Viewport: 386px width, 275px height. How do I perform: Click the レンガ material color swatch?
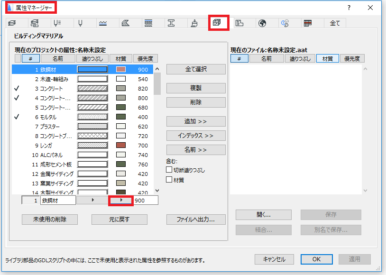121,145
